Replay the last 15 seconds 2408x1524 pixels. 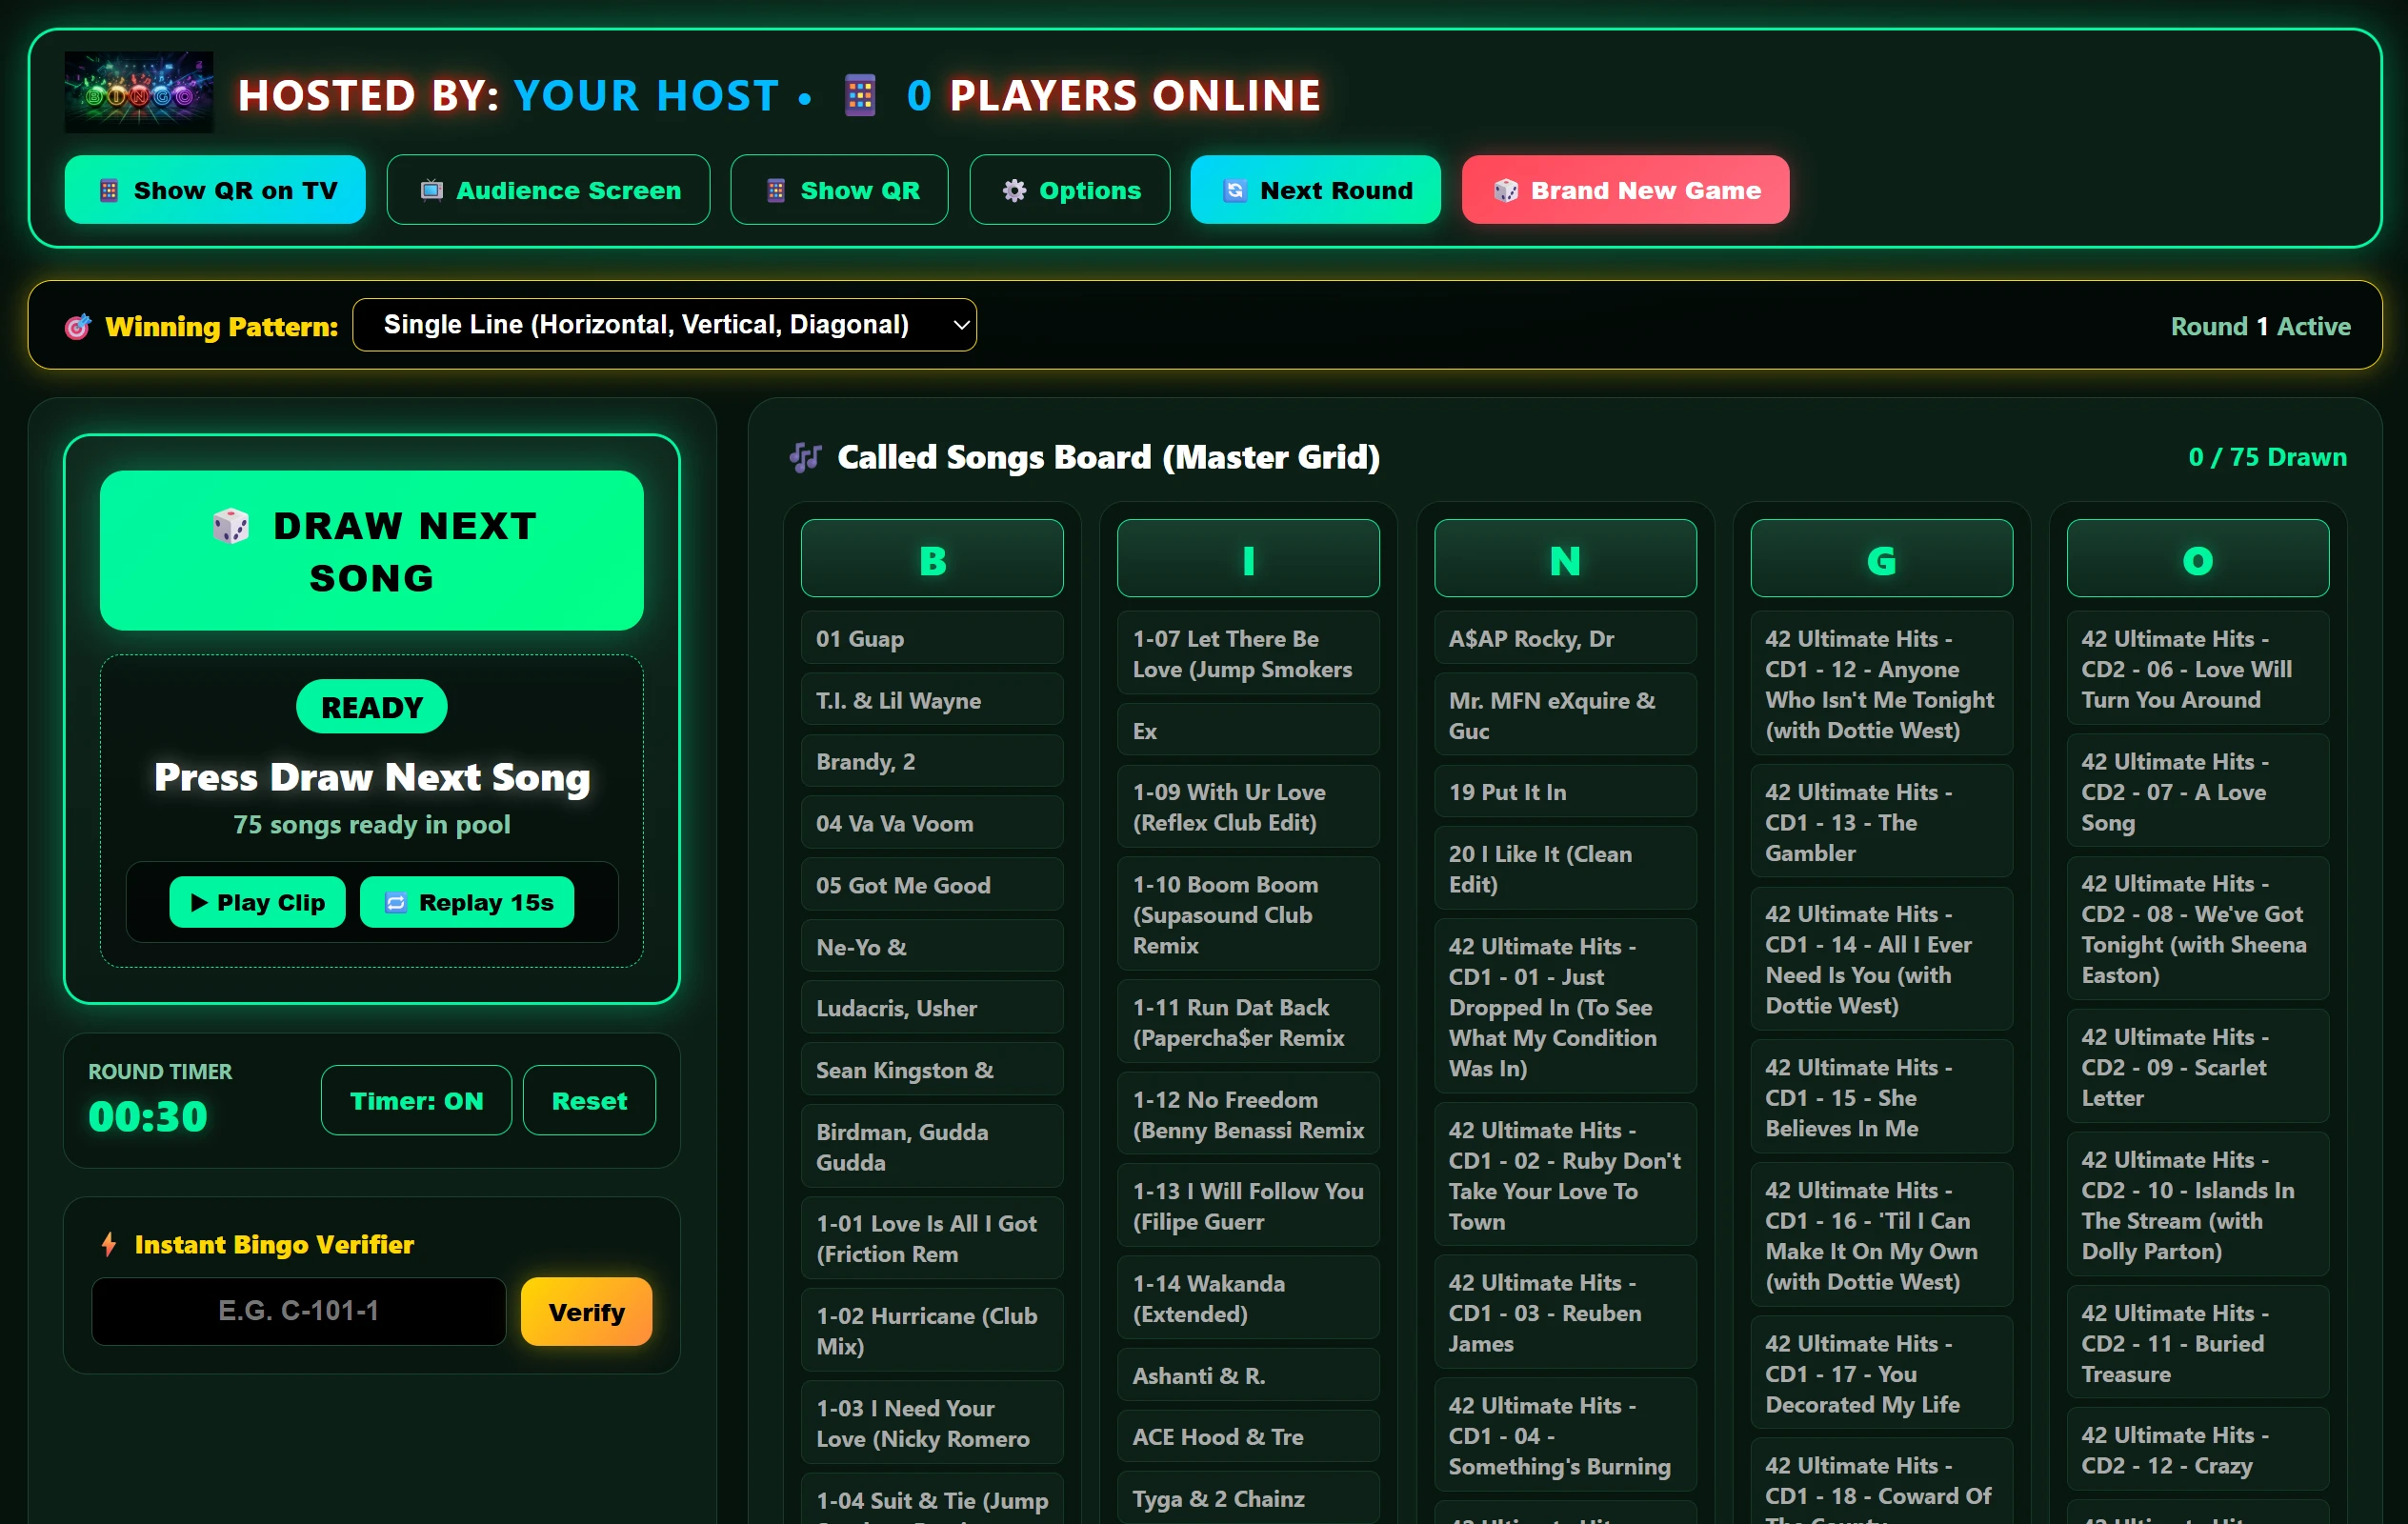(466, 903)
